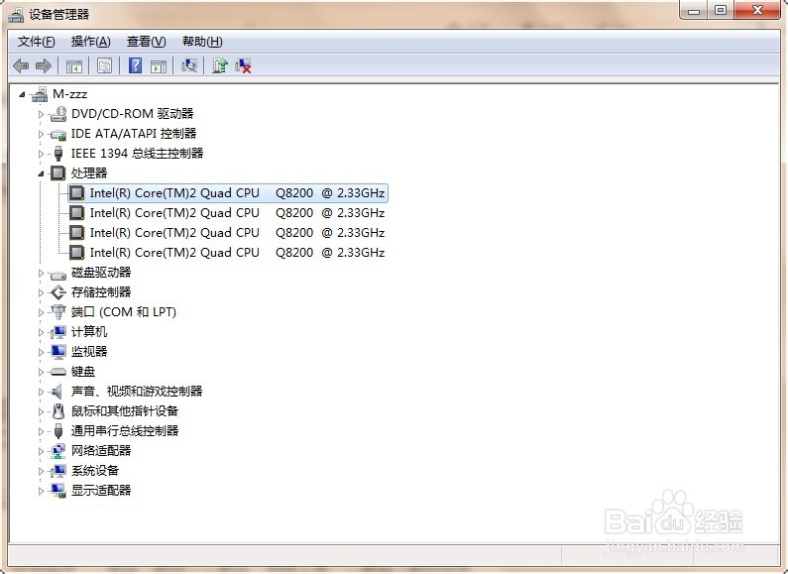Toggle the action pane toolbar icon

coord(159,65)
